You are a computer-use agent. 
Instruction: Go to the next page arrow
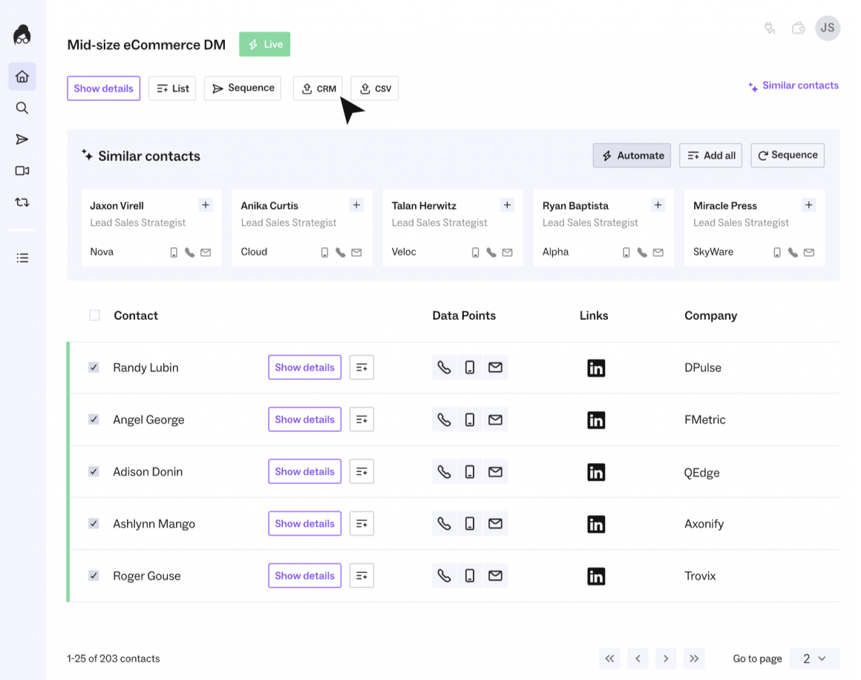pos(666,658)
